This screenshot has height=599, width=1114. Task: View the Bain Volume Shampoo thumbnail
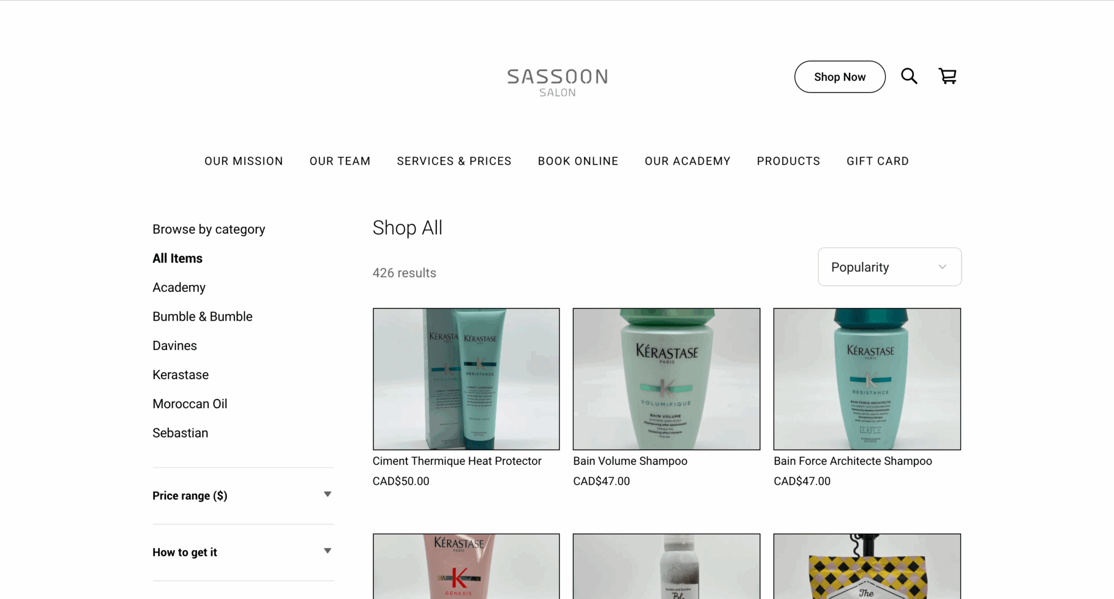[x=666, y=379]
